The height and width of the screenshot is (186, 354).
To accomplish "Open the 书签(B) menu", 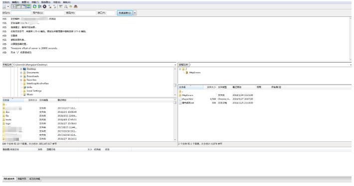I will pos(57,2).
